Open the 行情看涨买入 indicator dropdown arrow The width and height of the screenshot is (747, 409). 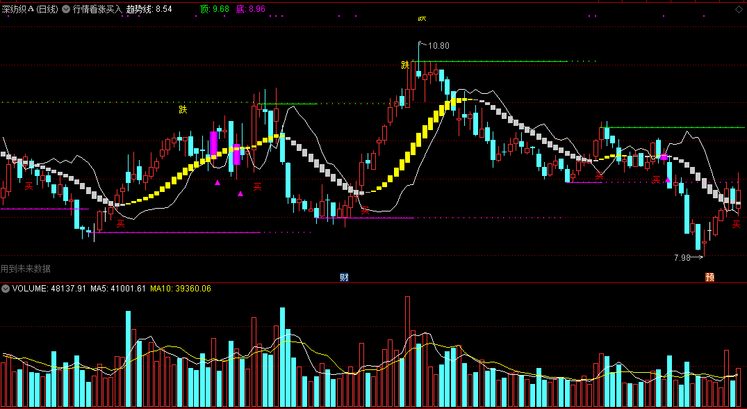pyautogui.click(x=66, y=9)
